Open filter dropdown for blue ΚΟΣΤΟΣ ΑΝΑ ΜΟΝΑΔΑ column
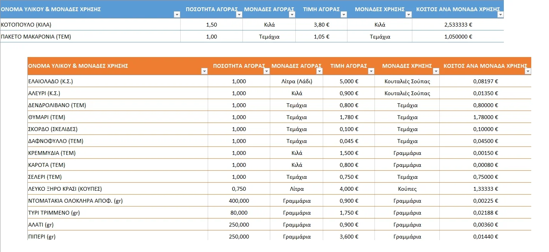549x252 pixels. pos(500,15)
